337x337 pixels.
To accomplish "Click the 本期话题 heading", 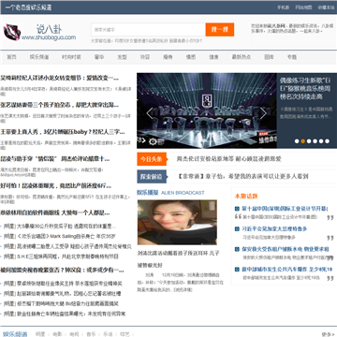I will click(246, 197).
